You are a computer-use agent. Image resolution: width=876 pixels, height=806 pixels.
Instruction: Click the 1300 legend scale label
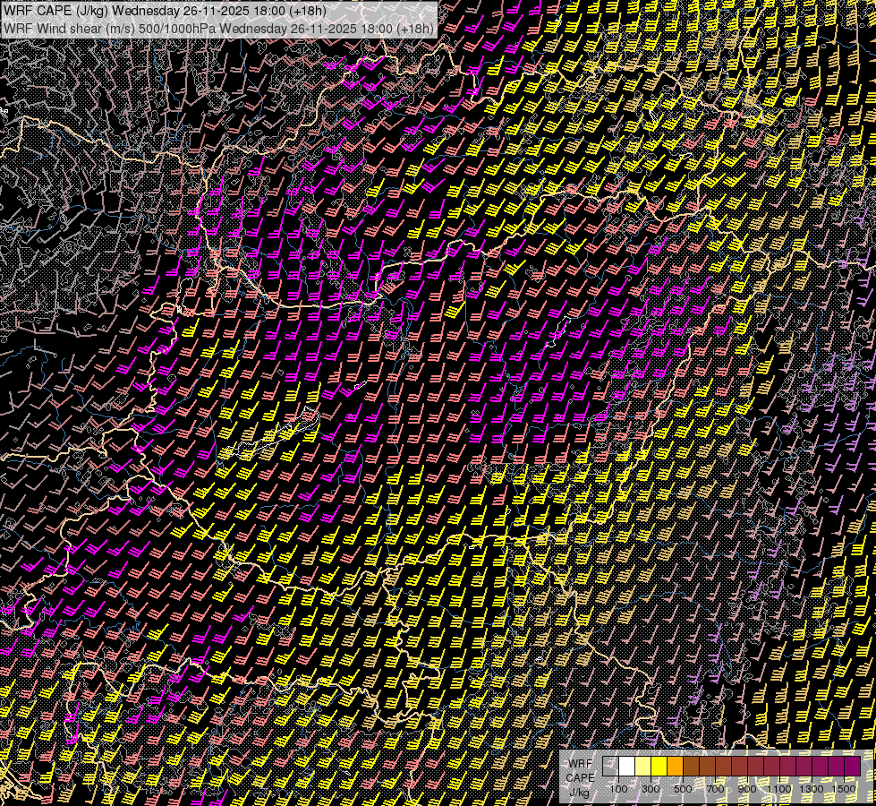pyautogui.click(x=812, y=789)
